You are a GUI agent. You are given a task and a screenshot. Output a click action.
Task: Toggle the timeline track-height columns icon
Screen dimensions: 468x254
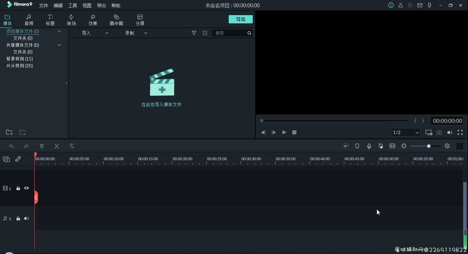[x=460, y=146]
